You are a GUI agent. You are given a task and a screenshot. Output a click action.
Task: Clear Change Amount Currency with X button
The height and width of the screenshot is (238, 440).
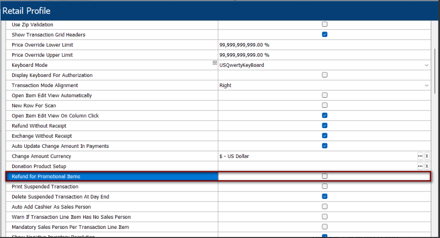(x=427, y=156)
